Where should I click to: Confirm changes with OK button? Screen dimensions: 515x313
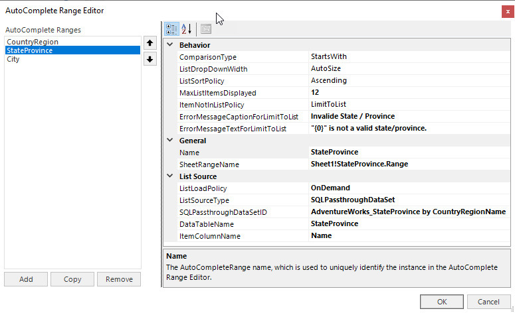click(x=442, y=302)
